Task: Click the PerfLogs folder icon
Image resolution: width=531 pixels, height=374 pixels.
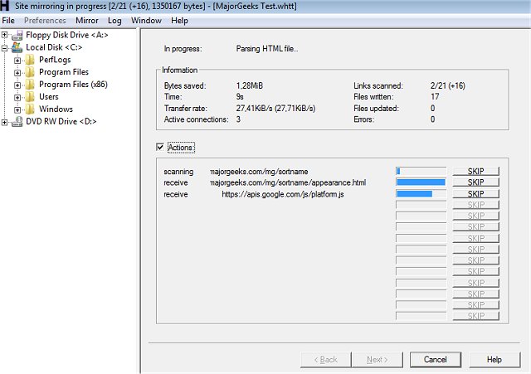Action: point(30,60)
